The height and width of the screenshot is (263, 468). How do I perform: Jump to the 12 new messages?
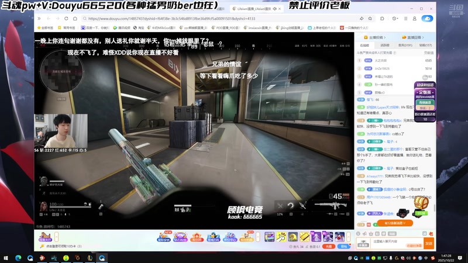[x=395, y=223]
